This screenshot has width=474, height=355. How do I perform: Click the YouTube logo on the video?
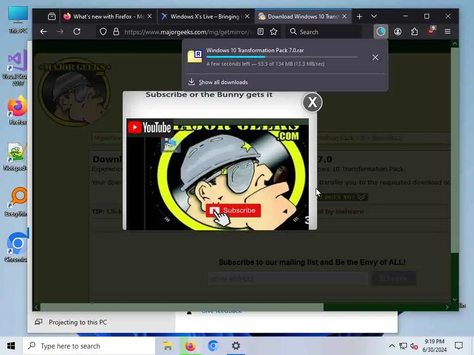[x=150, y=128]
